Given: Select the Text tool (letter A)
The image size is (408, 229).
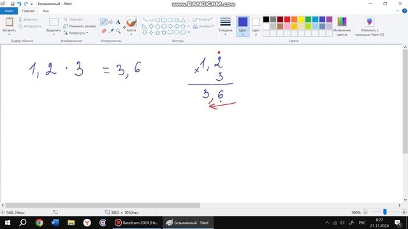Looking at the screenshot, I should coord(118,22).
